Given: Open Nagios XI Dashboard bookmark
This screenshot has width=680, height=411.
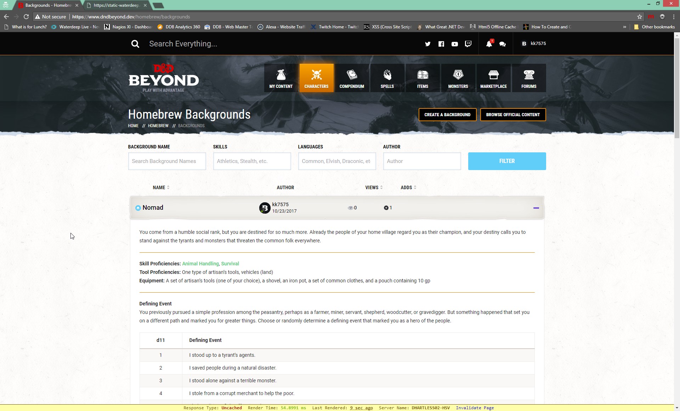Looking at the screenshot, I should coord(128,27).
